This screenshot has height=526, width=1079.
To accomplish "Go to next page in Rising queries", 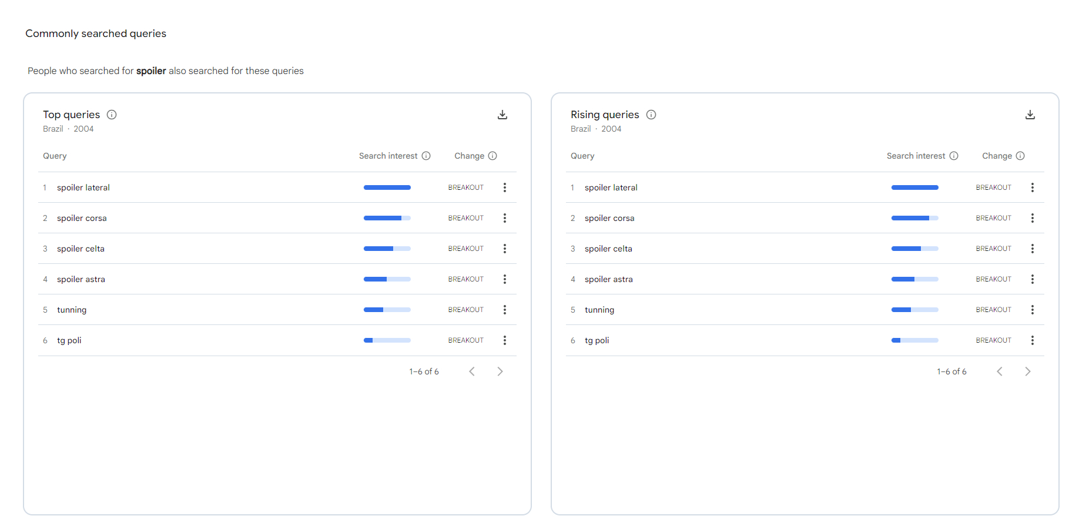I will click(1028, 371).
